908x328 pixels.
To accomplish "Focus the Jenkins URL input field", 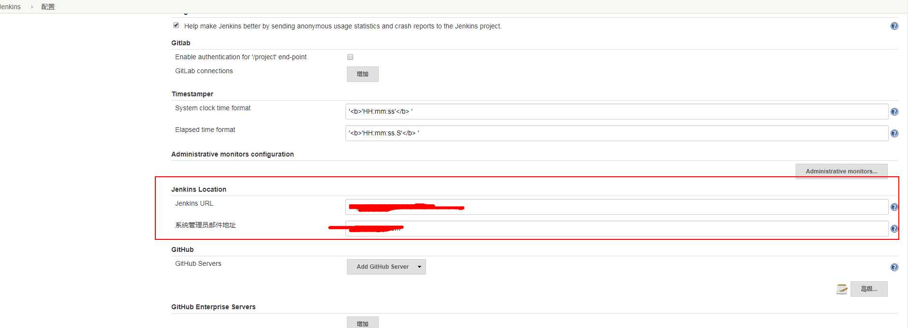I will click(617, 207).
